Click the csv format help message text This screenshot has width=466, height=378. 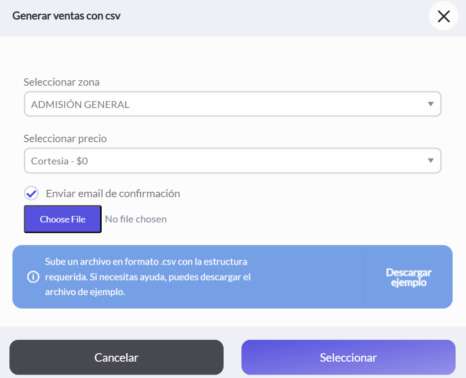tap(148, 277)
